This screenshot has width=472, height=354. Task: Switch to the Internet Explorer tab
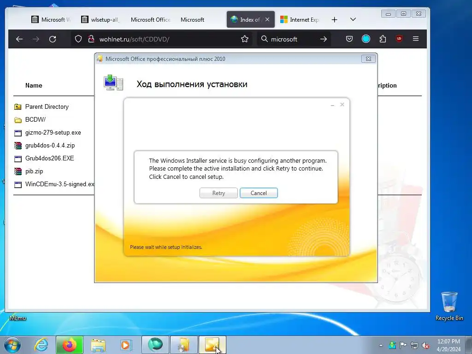click(300, 19)
